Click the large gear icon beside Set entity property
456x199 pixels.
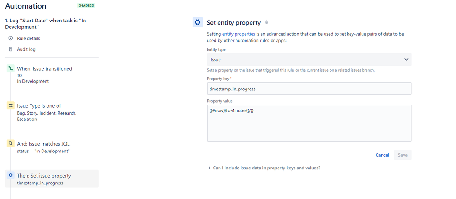tap(198, 22)
